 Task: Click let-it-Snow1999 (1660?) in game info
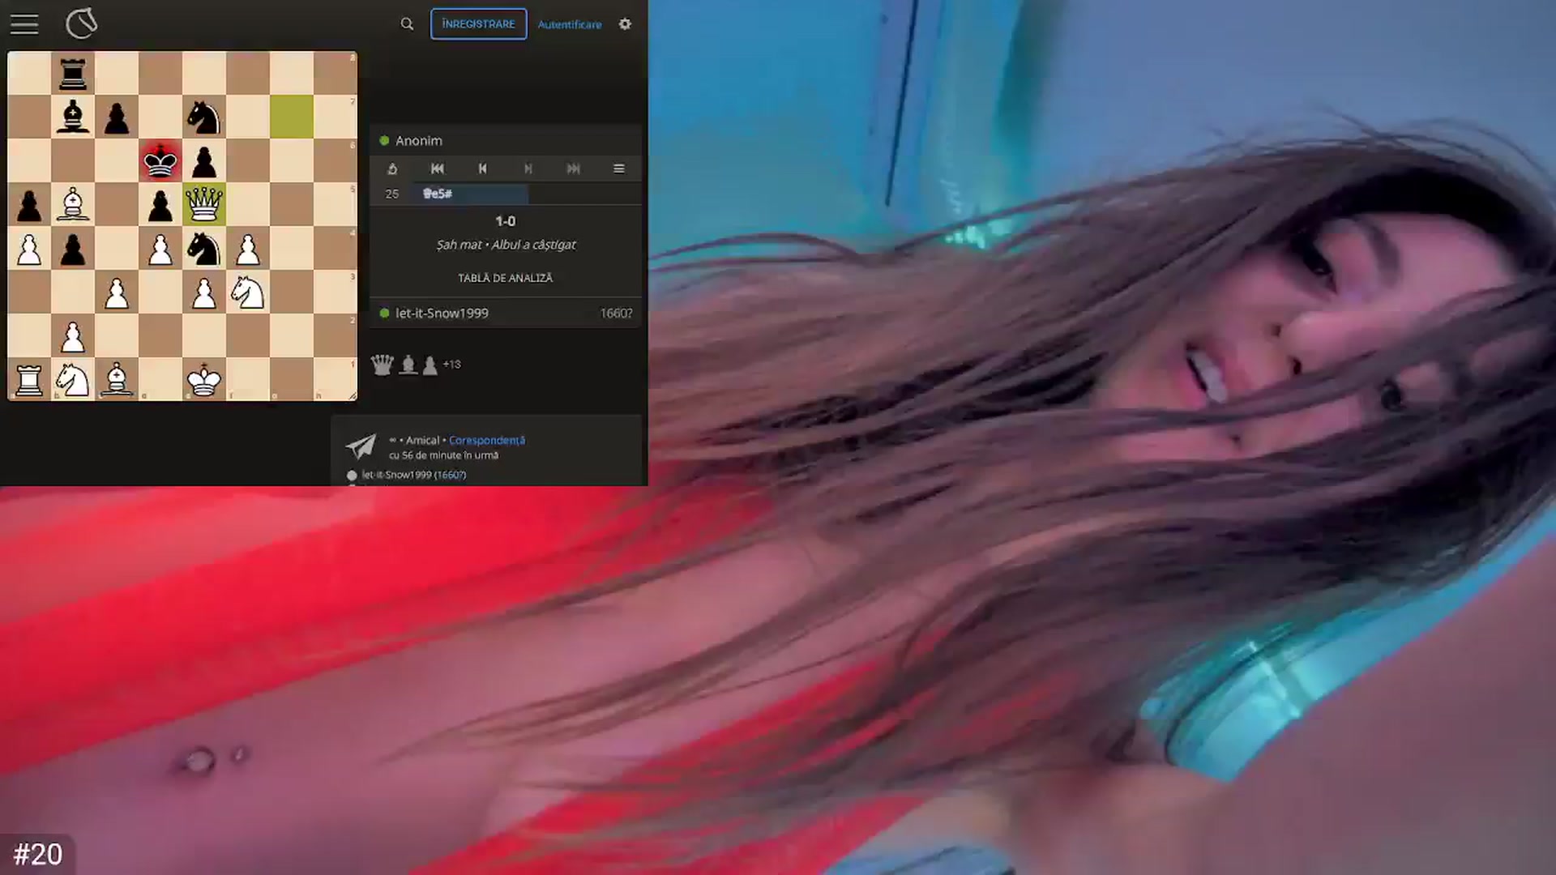coord(414,475)
